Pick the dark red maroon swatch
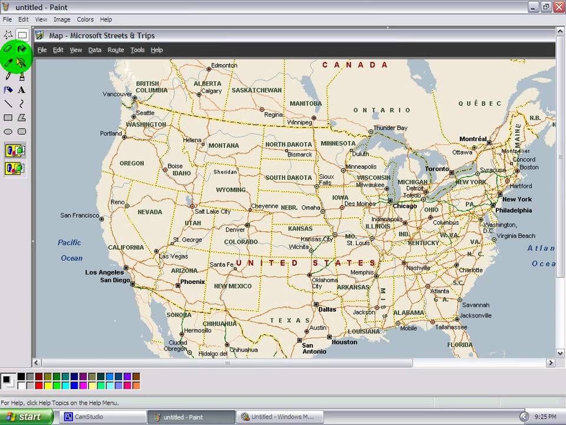 pyautogui.click(x=39, y=377)
